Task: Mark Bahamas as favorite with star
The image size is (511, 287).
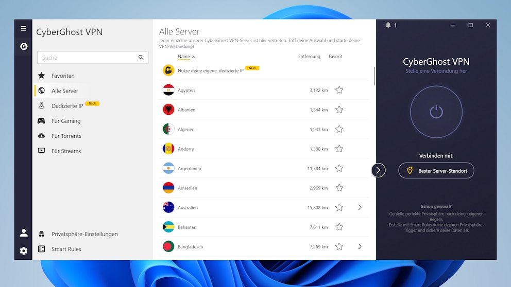Action: [339, 227]
